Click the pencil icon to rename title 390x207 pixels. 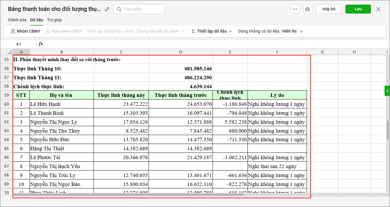pyautogui.click(x=107, y=9)
